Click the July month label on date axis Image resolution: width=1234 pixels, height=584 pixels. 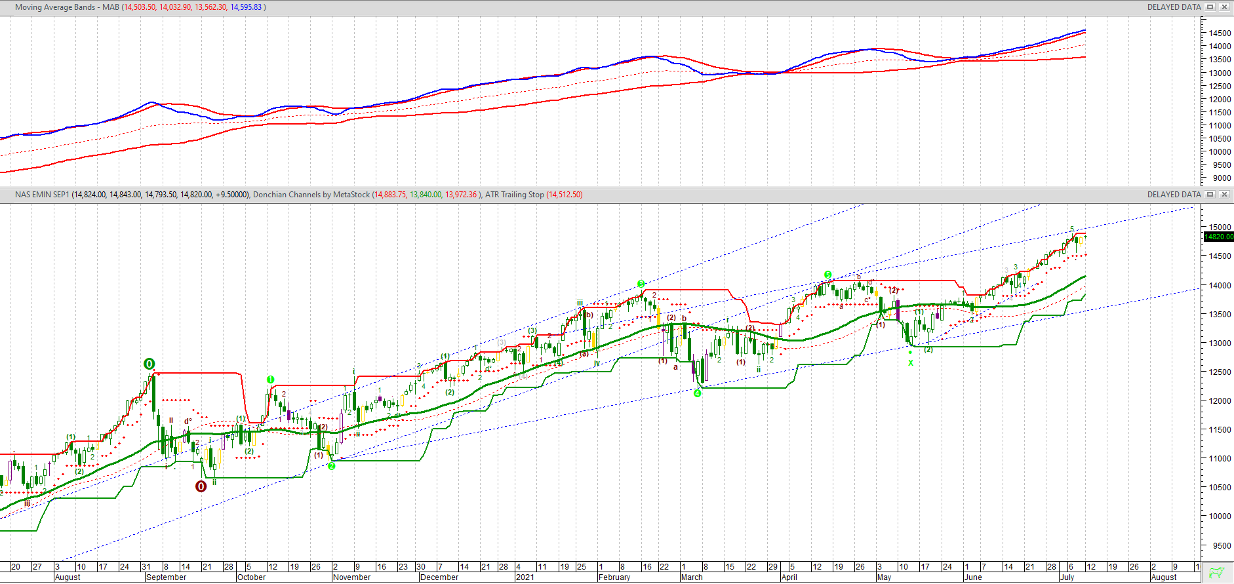click(x=1067, y=577)
